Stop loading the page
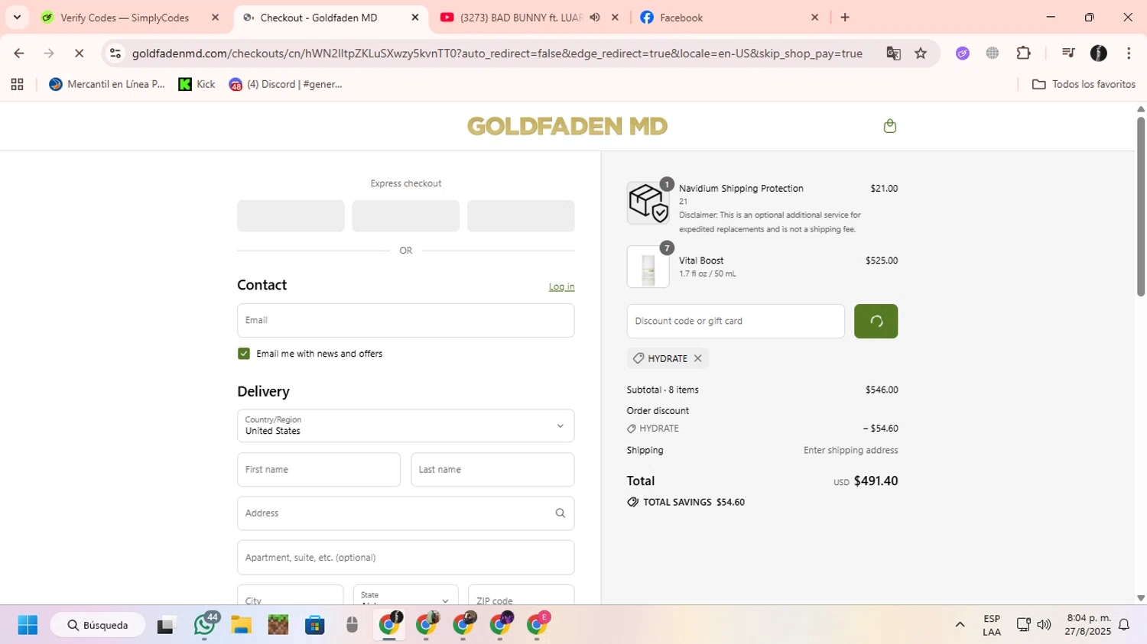Image resolution: width=1147 pixels, height=644 pixels. tap(79, 53)
